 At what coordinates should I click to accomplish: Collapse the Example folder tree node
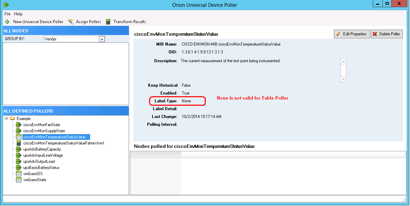pos(6,119)
